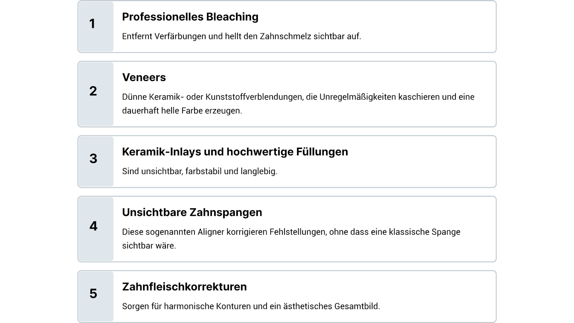Click 'dauerhaft helle Farbe erzeugen' line
Screen dimensions: 574x323
(182, 111)
